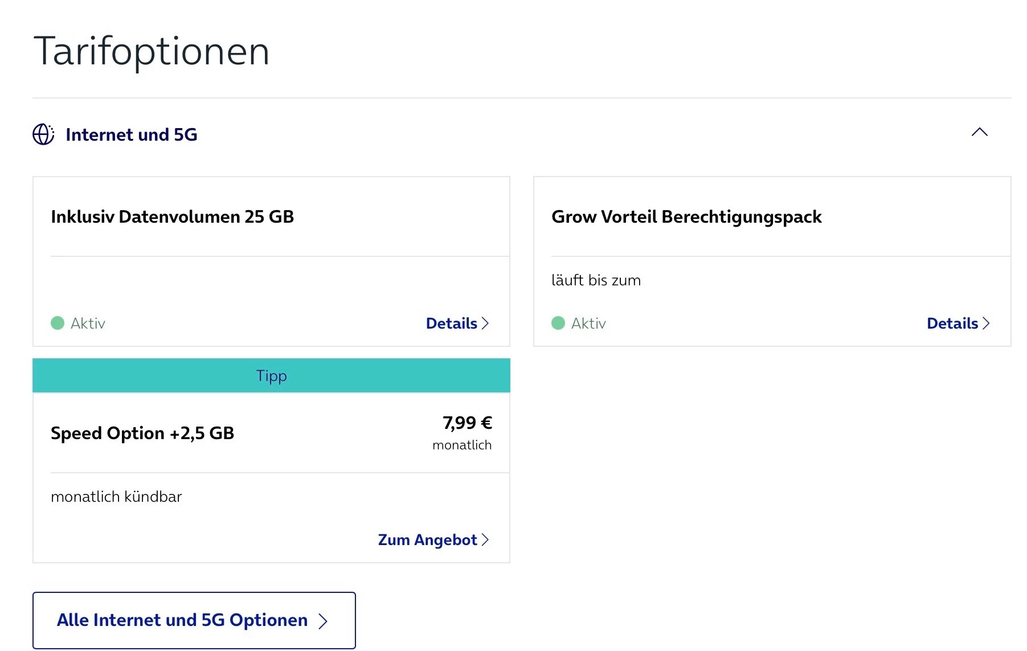Viewport: 1027px width, 651px height.
Task: Click the Internet und 5G section heading
Action: (x=131, y=134)
